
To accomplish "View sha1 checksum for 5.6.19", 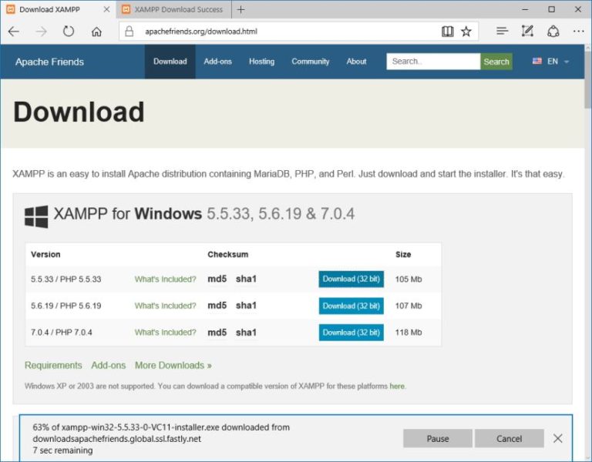I will [x=246, y=306].
